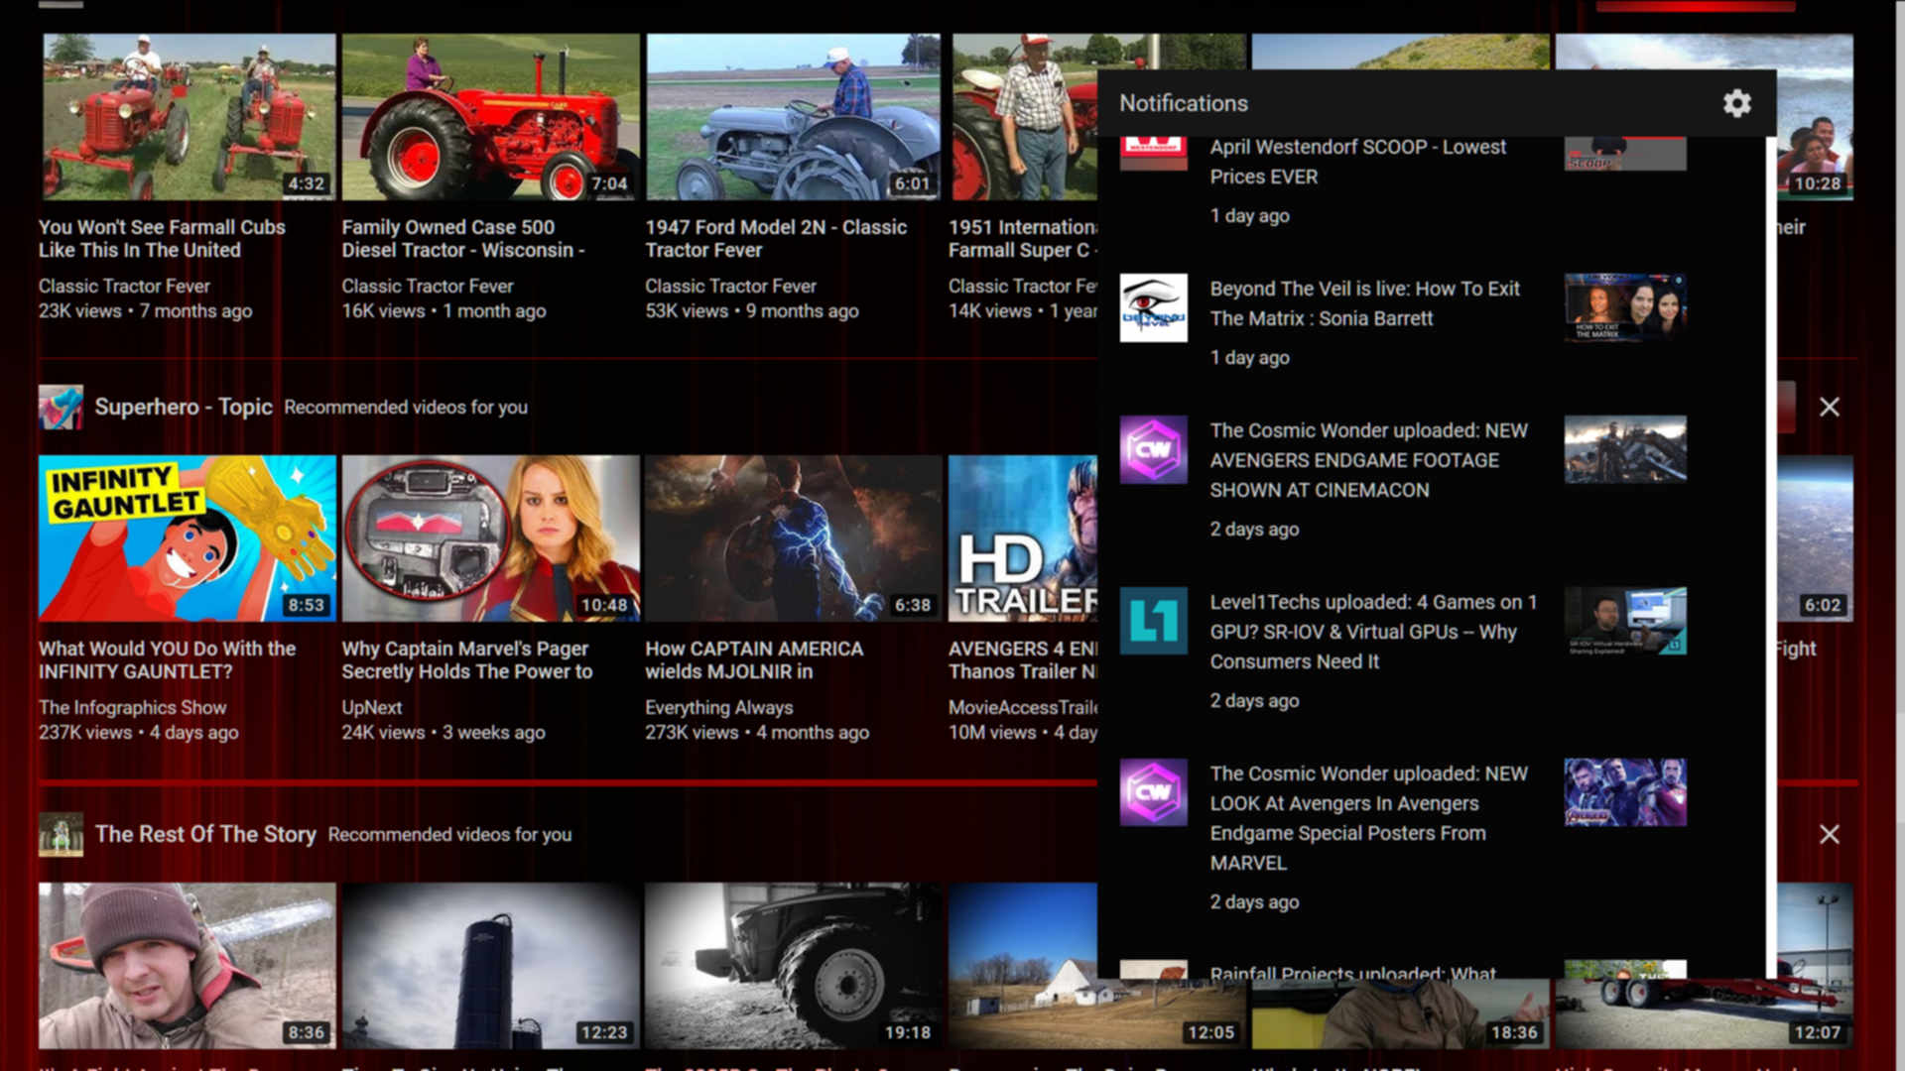Visit The Infographics Show channel

tap(132, 707)
